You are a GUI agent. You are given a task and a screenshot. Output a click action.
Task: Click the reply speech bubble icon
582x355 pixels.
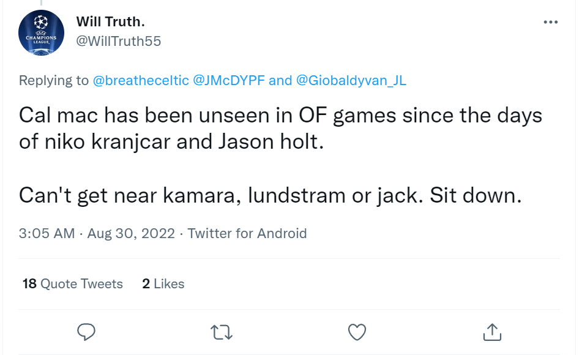click(x=86, y=332)
